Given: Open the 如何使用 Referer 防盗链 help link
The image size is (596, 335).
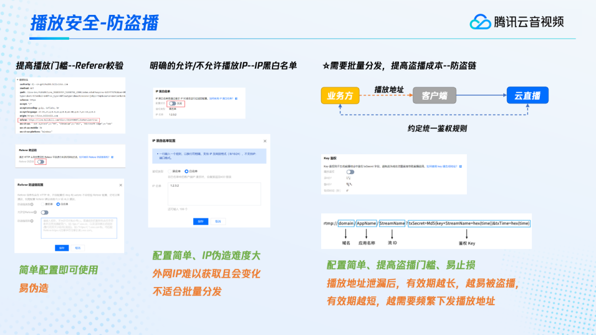Looking at the screenshot, I should tap(94, 157).
